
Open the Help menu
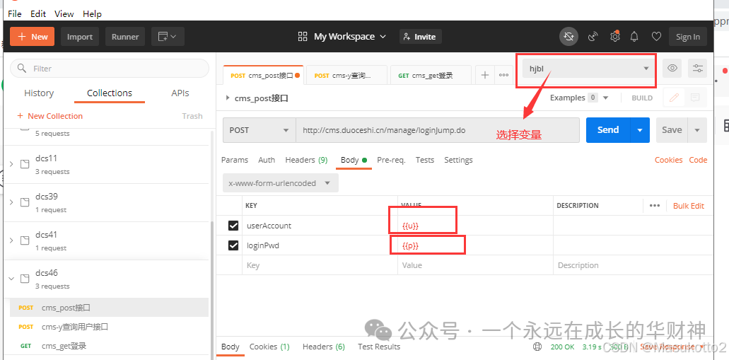point(92,13)
